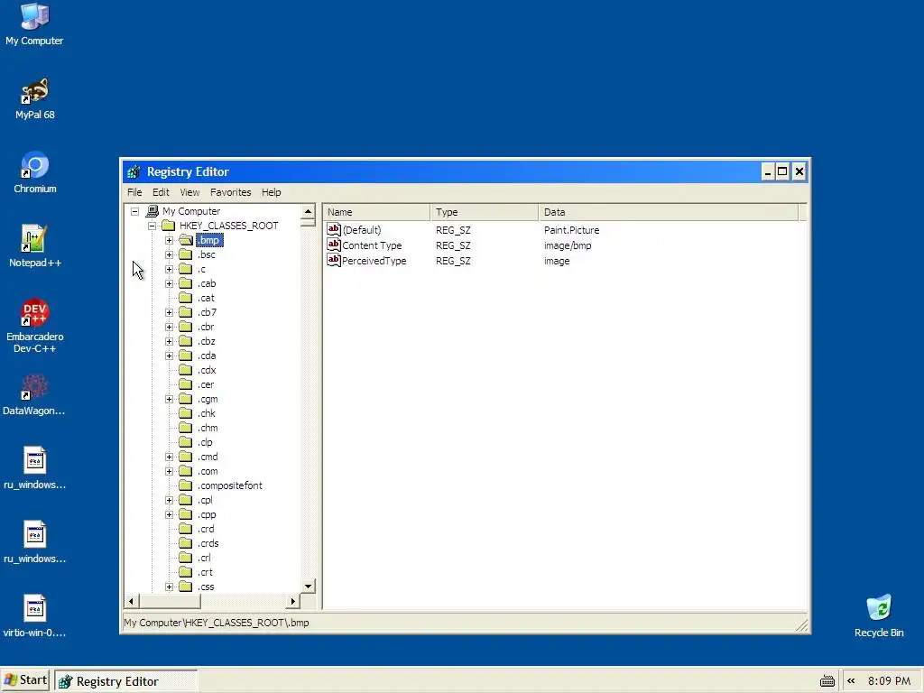Image resolution: width=924 pixels, height=693 pixels.
Task: Select the .chm key
Action: [x=208, y=428]
